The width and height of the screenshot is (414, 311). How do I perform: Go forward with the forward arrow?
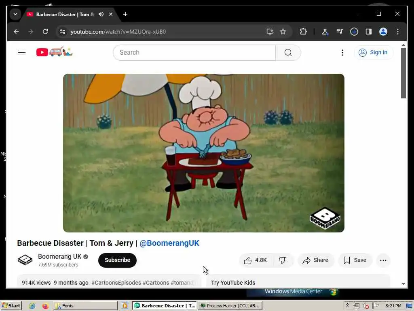pyautogui.click(x=31, y=32)
